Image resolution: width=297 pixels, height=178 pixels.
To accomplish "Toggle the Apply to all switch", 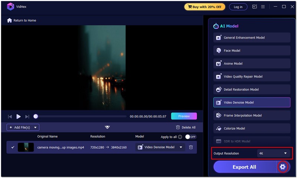I will coord(190,137).
